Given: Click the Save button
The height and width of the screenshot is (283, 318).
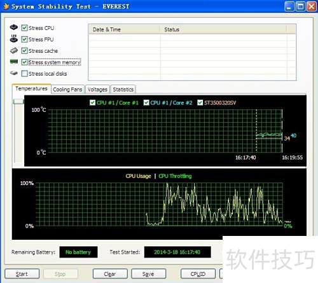Looking at the screenshot, I should point(148,274).
